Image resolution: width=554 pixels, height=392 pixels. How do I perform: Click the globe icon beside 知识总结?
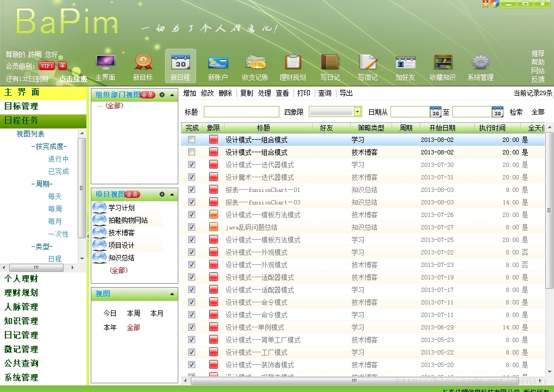[x=99, y=257]
